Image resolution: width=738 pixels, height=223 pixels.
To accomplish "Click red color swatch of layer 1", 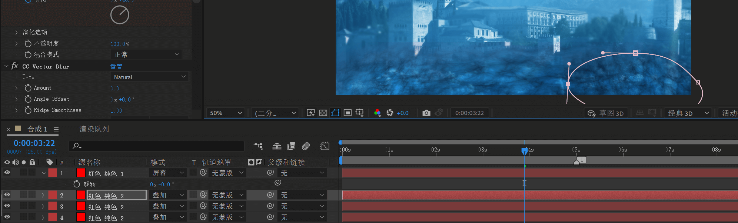I will (x=81, y=173).
